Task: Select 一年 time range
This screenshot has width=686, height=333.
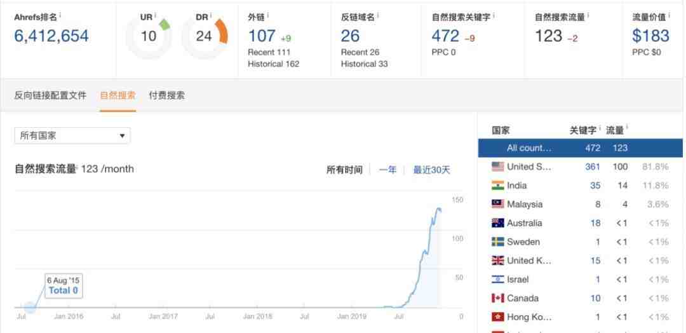Action: click(387, 170)
